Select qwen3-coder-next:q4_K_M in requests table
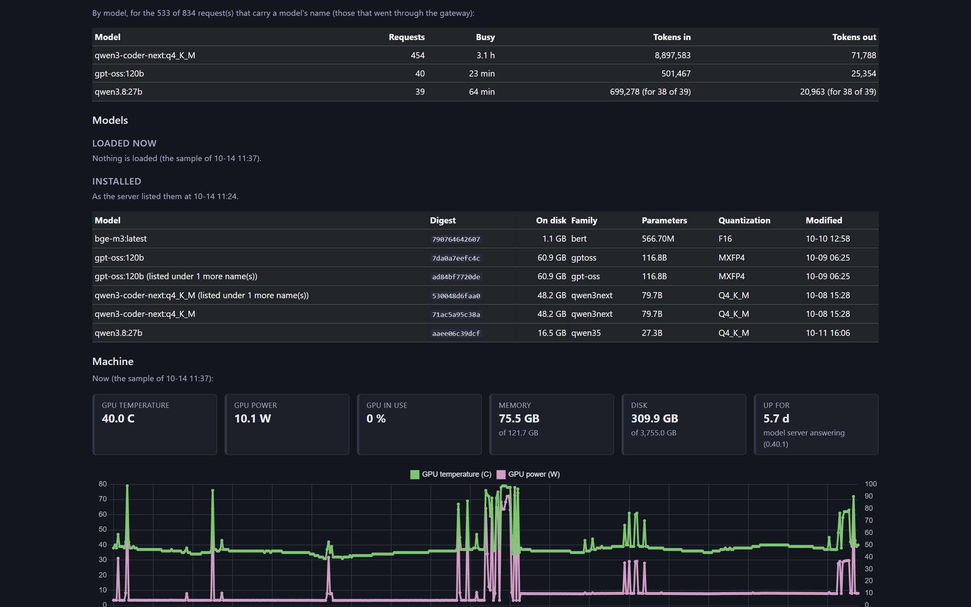 point(145,55)
